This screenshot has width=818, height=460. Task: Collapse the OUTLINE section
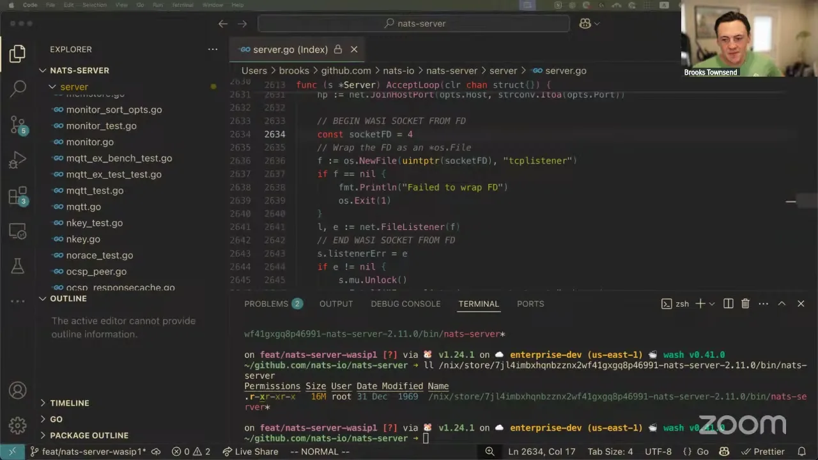(68, 298)
